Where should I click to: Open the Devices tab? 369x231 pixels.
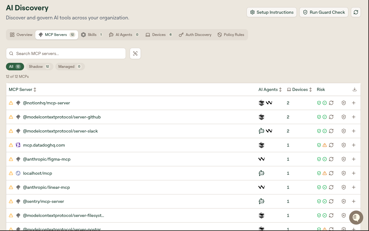click(159, 35)
